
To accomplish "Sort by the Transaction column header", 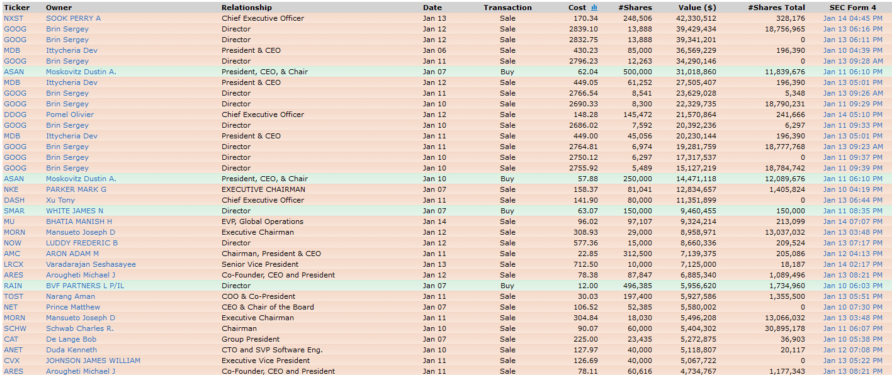I will pos(507,8).
